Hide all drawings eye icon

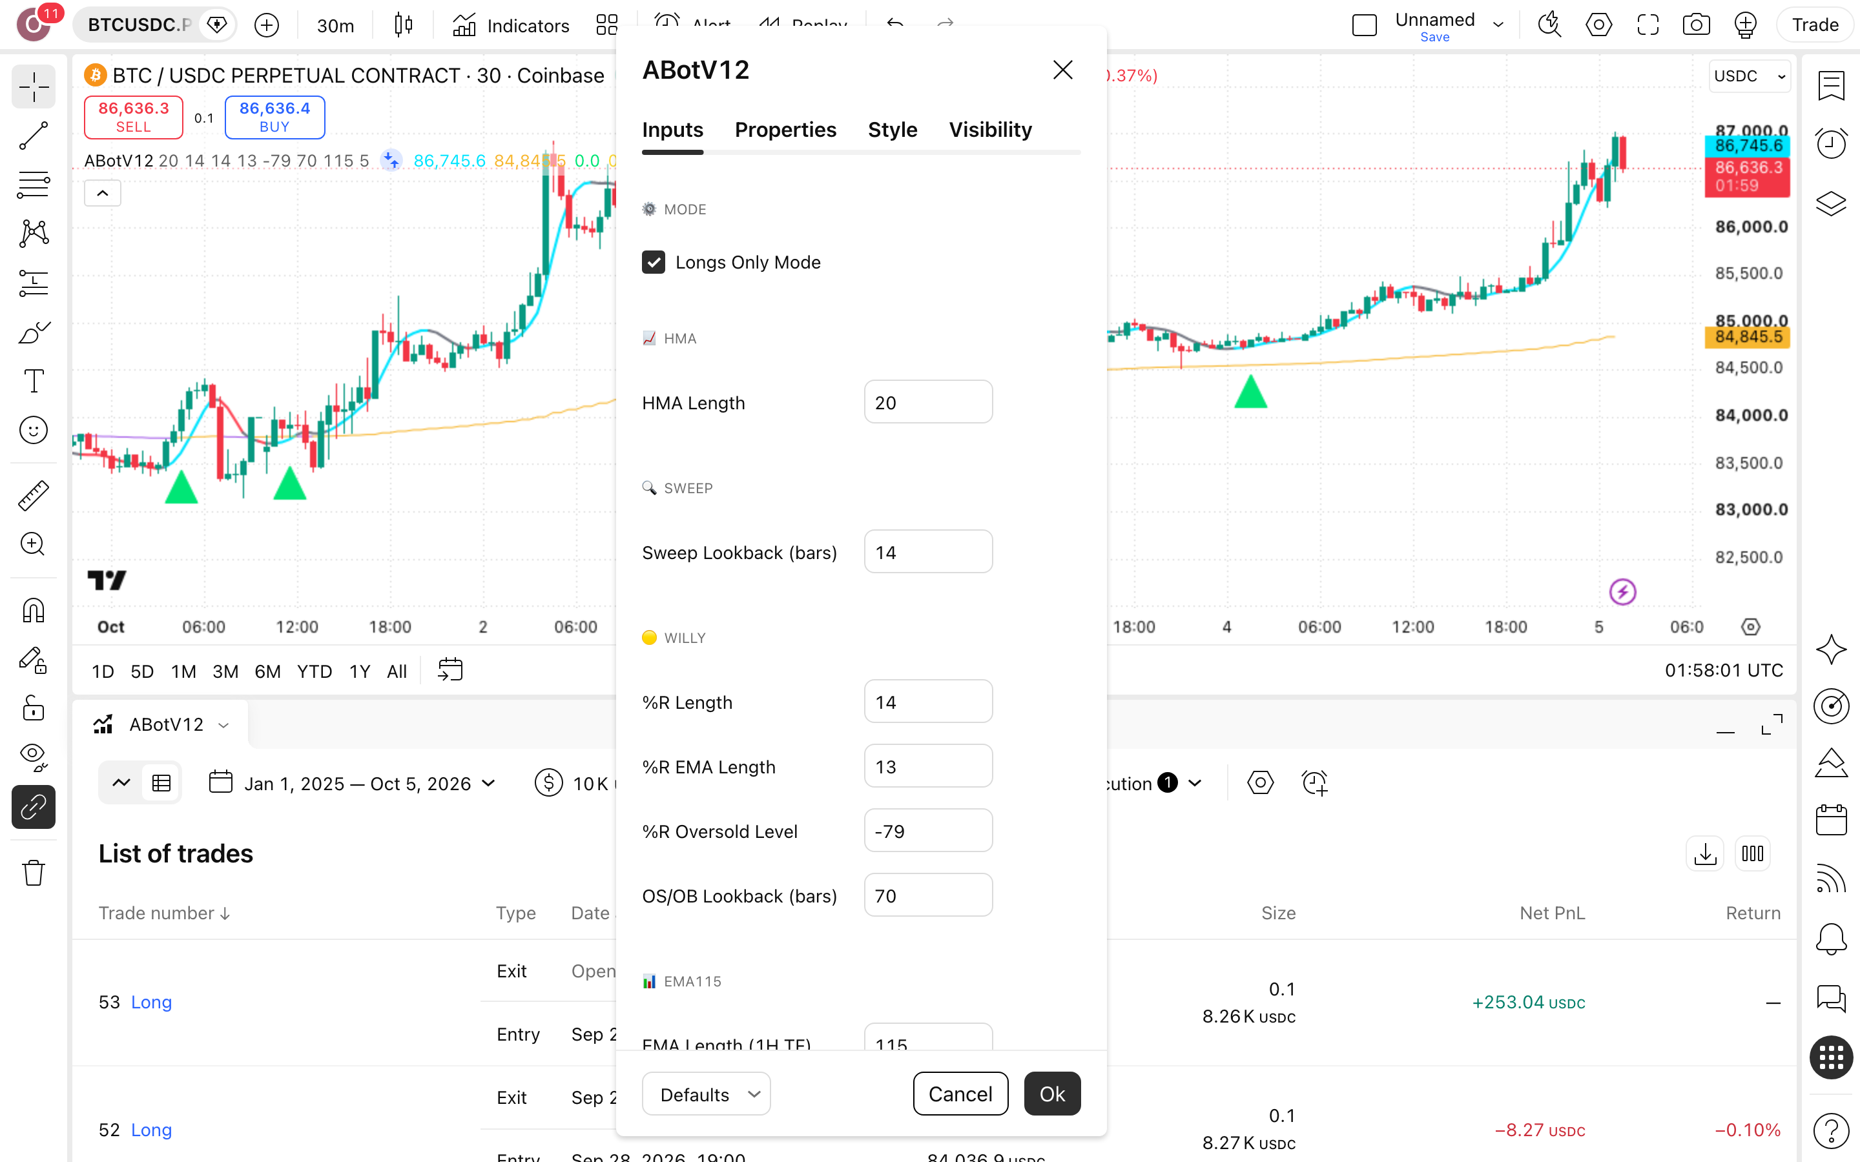pyautogui.click(x=33, y=757)
